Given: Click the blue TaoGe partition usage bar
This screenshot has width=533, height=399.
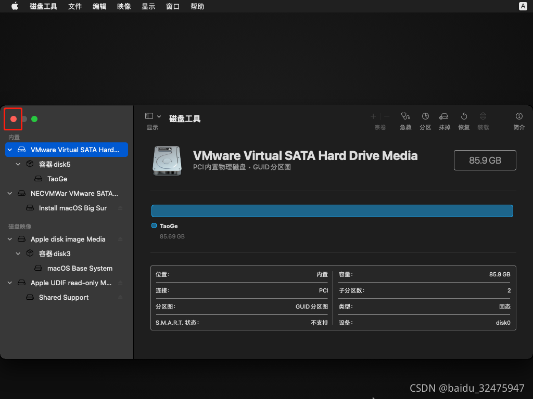Looking at the screenshot, I should point(332,210).
